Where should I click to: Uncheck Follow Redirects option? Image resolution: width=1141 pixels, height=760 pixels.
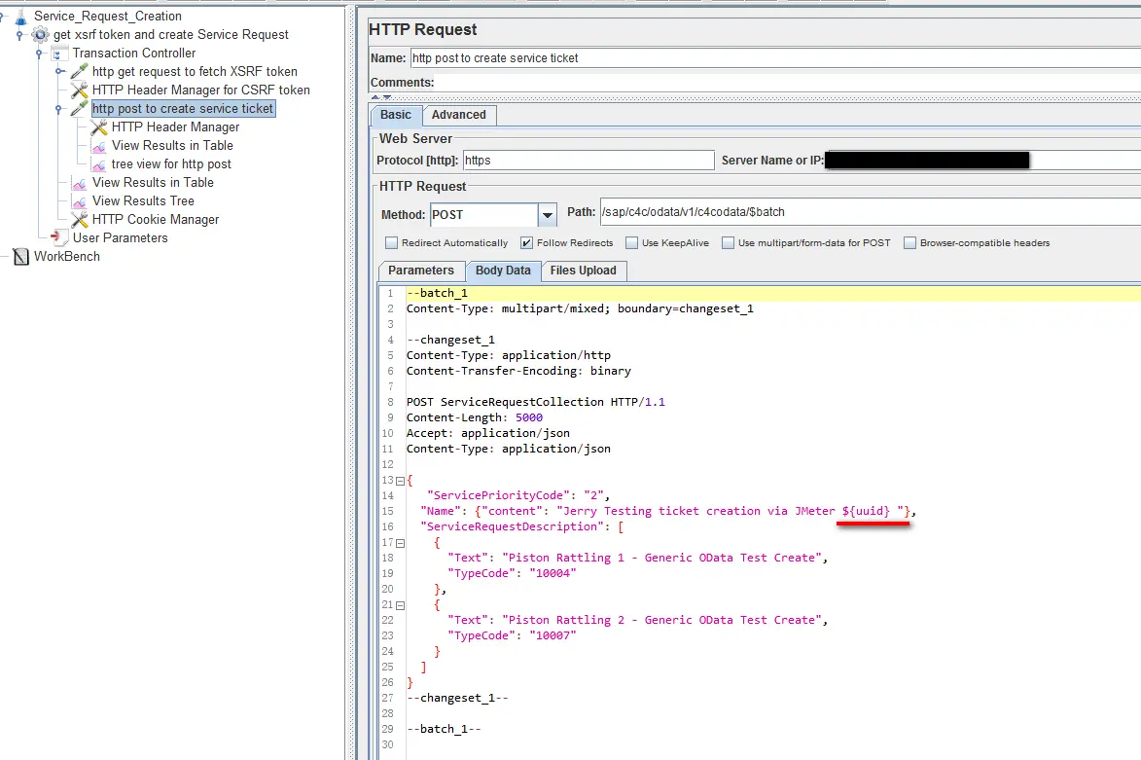pyautogui.click(x=527, y=243)
